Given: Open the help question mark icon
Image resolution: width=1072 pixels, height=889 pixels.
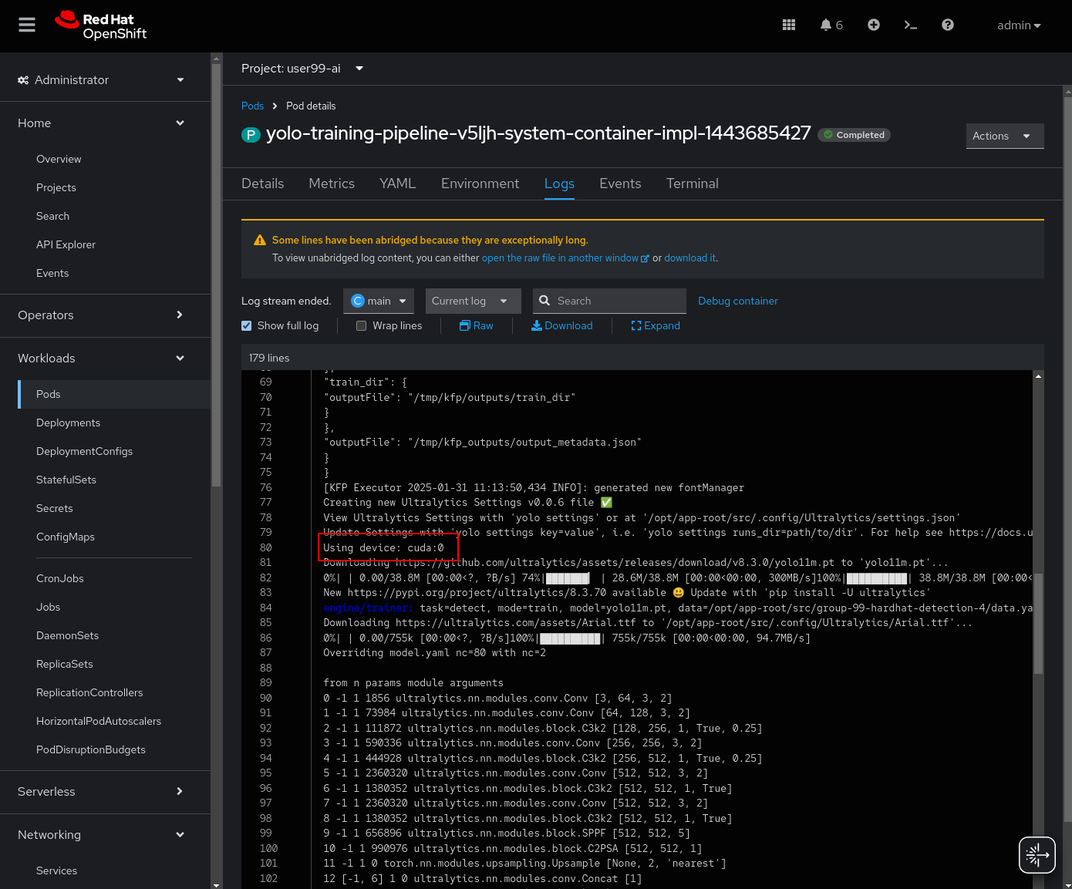Looking at the screenshot, I should click(948, 25).
